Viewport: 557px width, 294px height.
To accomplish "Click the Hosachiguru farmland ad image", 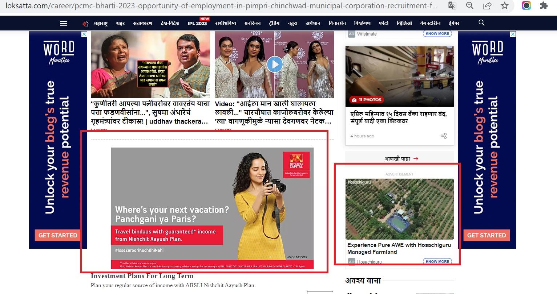I will pyautogui.click(x=400, y=209).
